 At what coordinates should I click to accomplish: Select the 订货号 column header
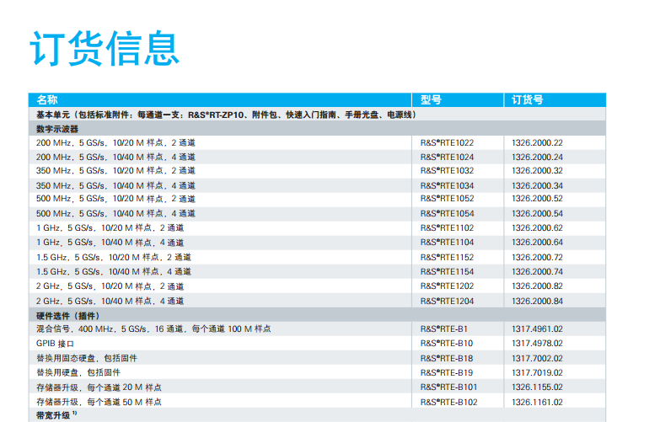528,99
